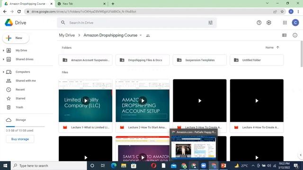The width and height of the screenshot is (303, 170).
Task: Expand Computers tree arrow
Action: point(3,72)
